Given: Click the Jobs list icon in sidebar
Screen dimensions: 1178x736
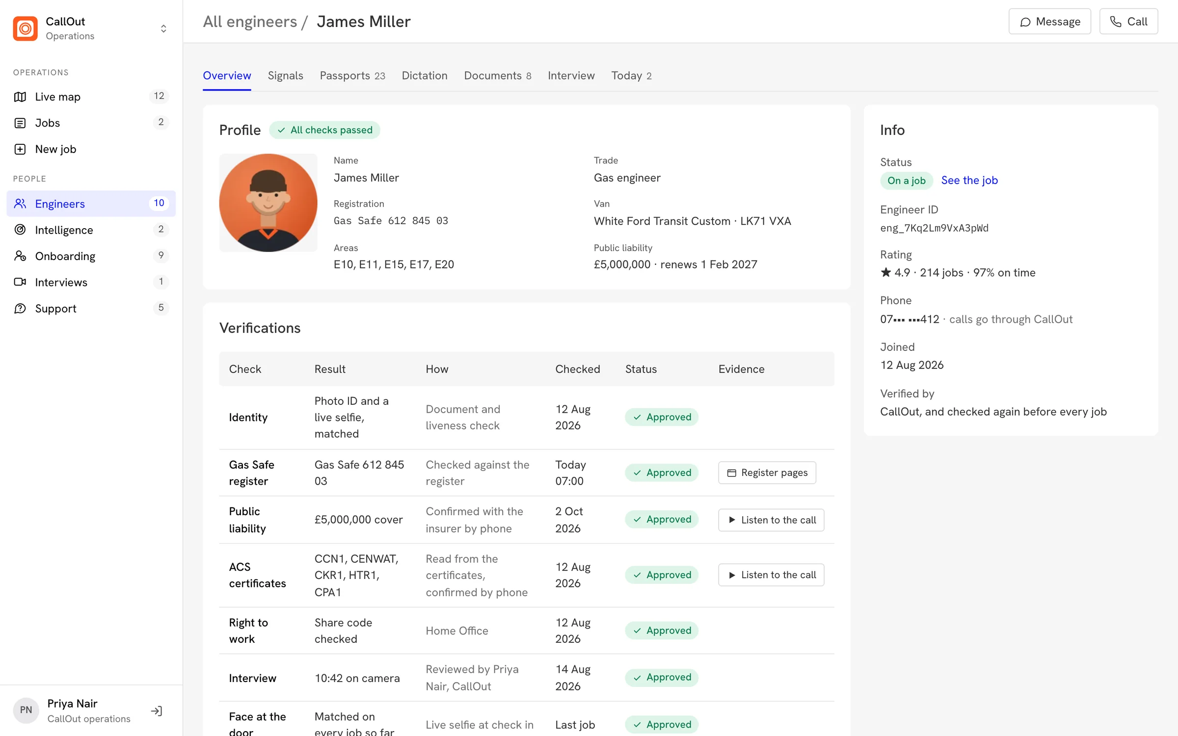Looking at the screenshot, I should coord(20,123).
